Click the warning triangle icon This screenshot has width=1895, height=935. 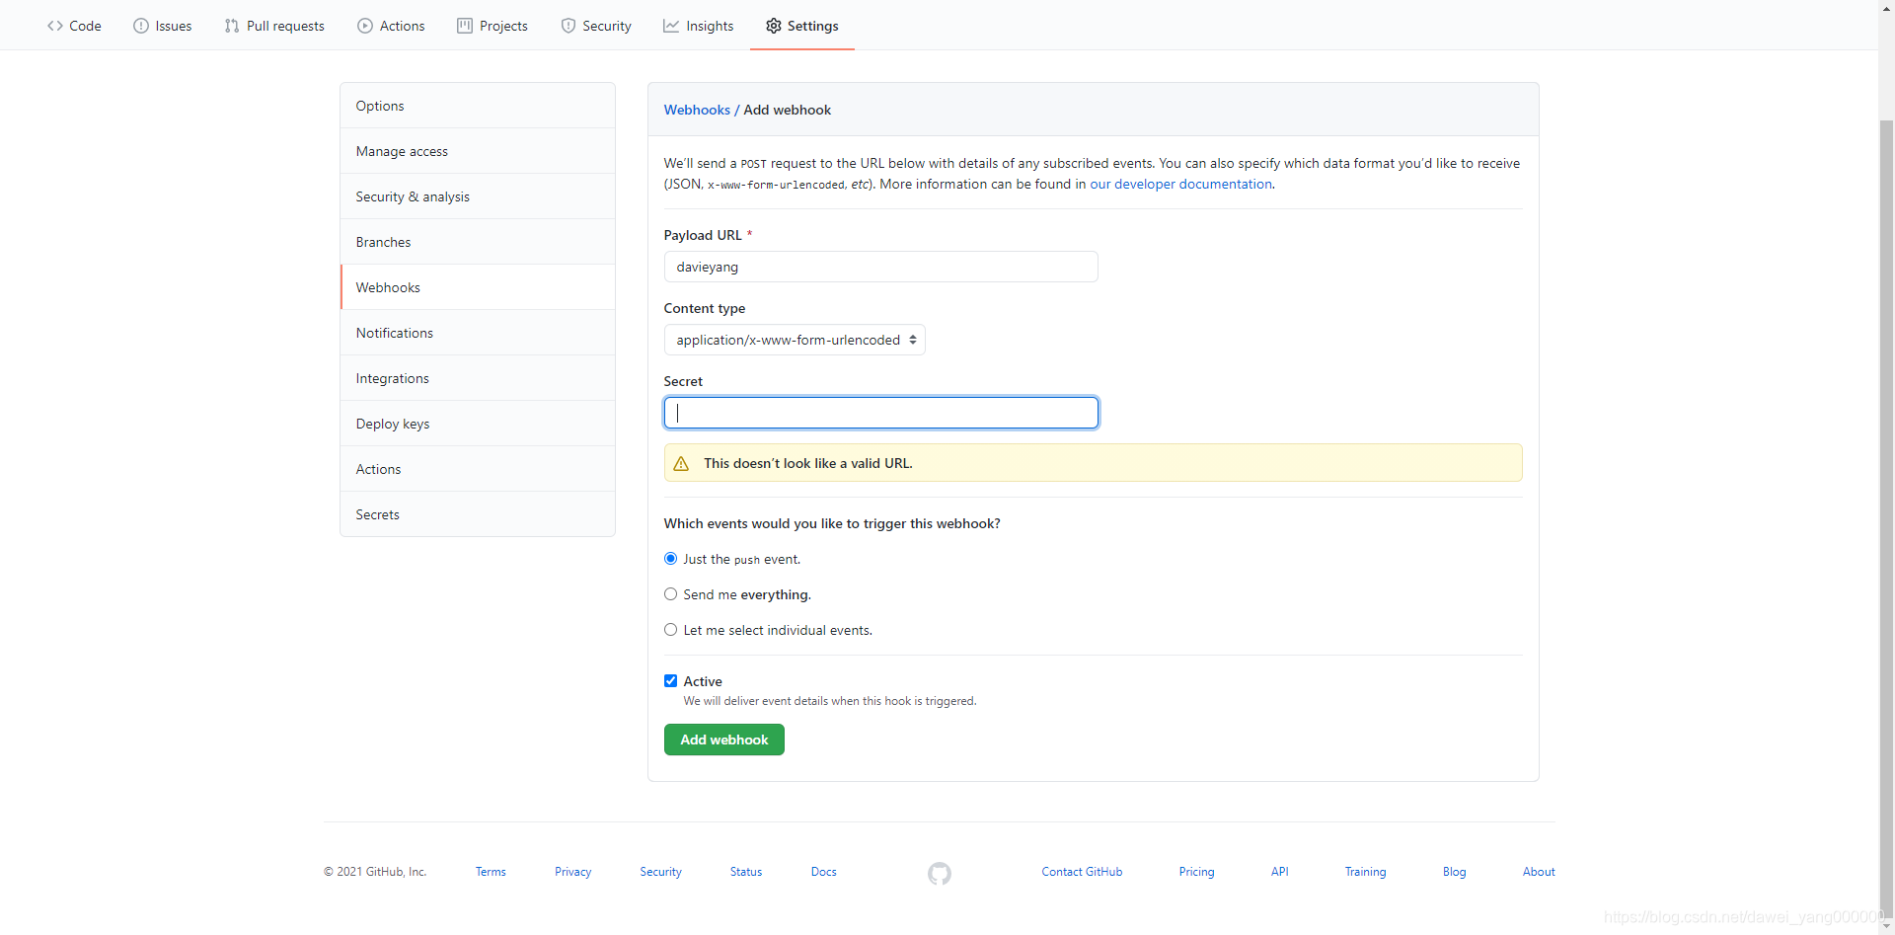pyautogui.click(x=681, y=463)
